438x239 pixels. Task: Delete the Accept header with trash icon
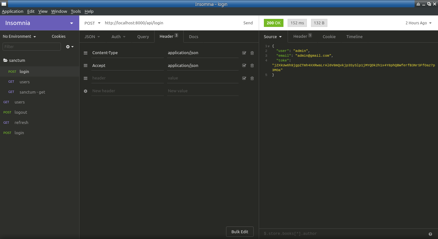coord(252,66)
